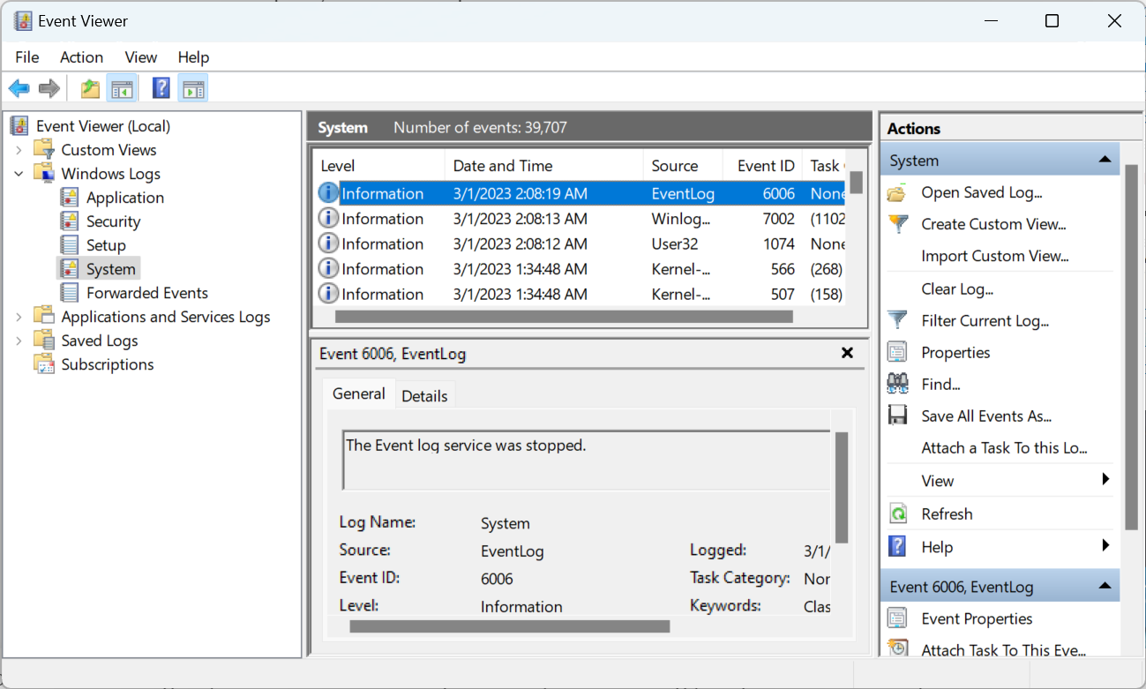Toggle the Show/Hide Action Pane toolbar icon
1146x689 pixels.
click(193, 88)
